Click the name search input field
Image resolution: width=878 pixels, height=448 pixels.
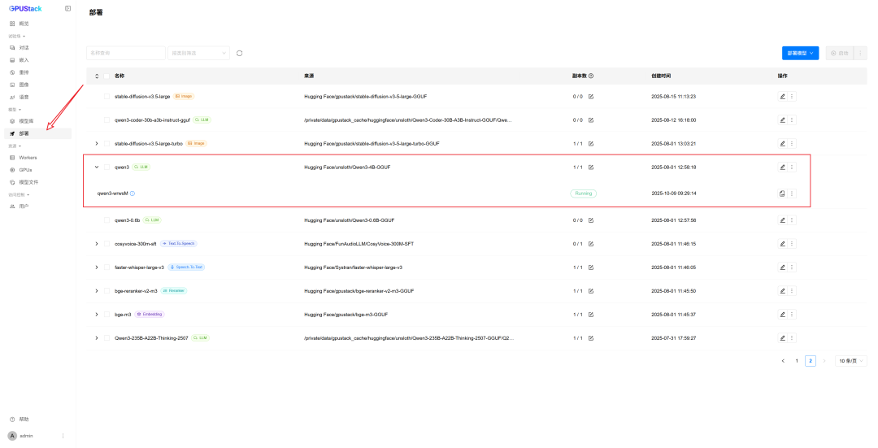[x=125, y=53]
